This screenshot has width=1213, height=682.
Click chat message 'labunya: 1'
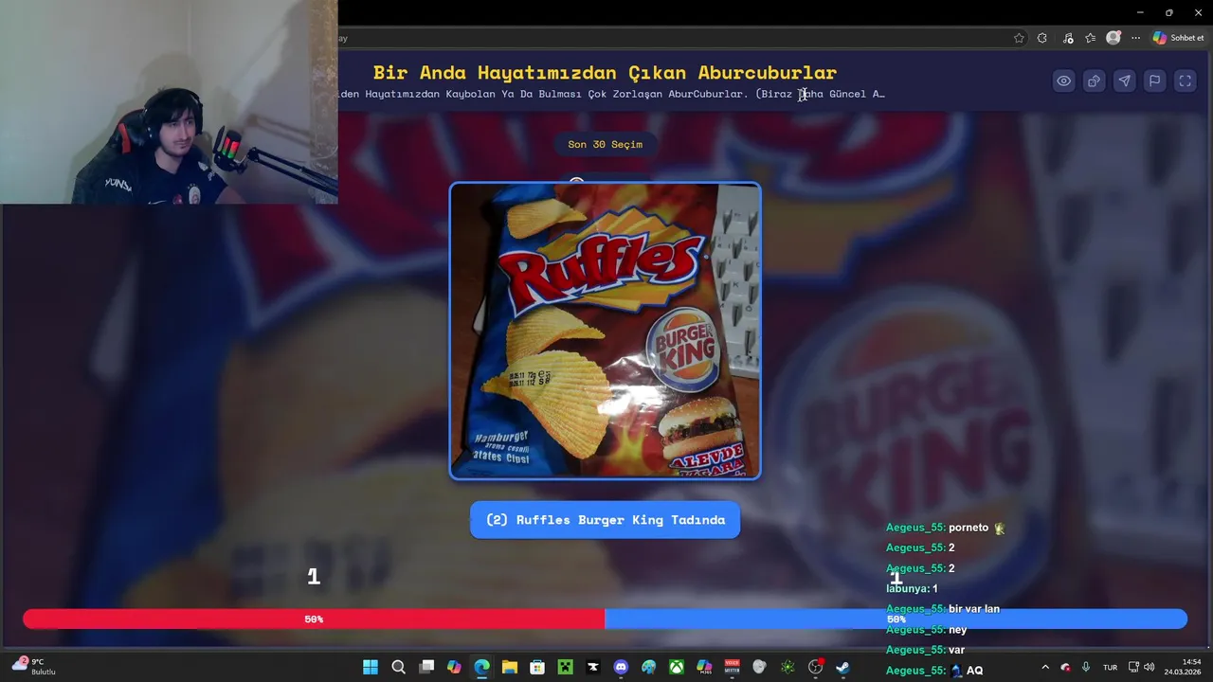click(x=912, y=588)
